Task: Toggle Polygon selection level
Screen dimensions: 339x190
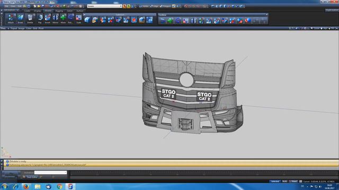Action: 165,6
